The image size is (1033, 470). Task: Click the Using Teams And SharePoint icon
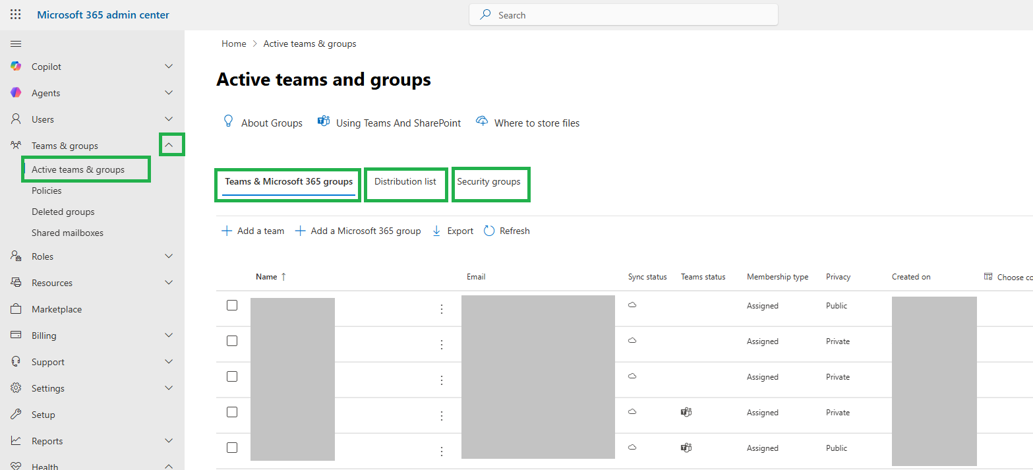coord(324,121)
